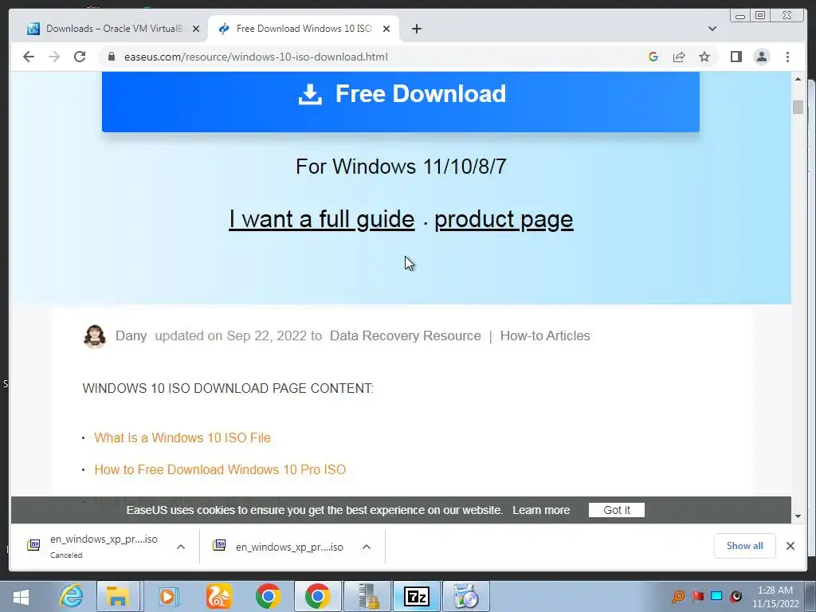This screenshot has height=612, width=816.
Task: Dismiss cookie banner with Got it
Action: pos(617,510)
